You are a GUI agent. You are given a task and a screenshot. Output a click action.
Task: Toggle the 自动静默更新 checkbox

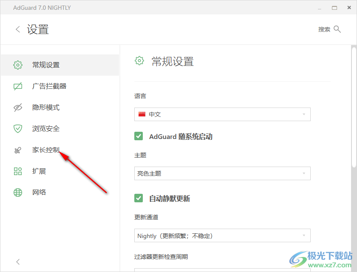coord(139,198)
